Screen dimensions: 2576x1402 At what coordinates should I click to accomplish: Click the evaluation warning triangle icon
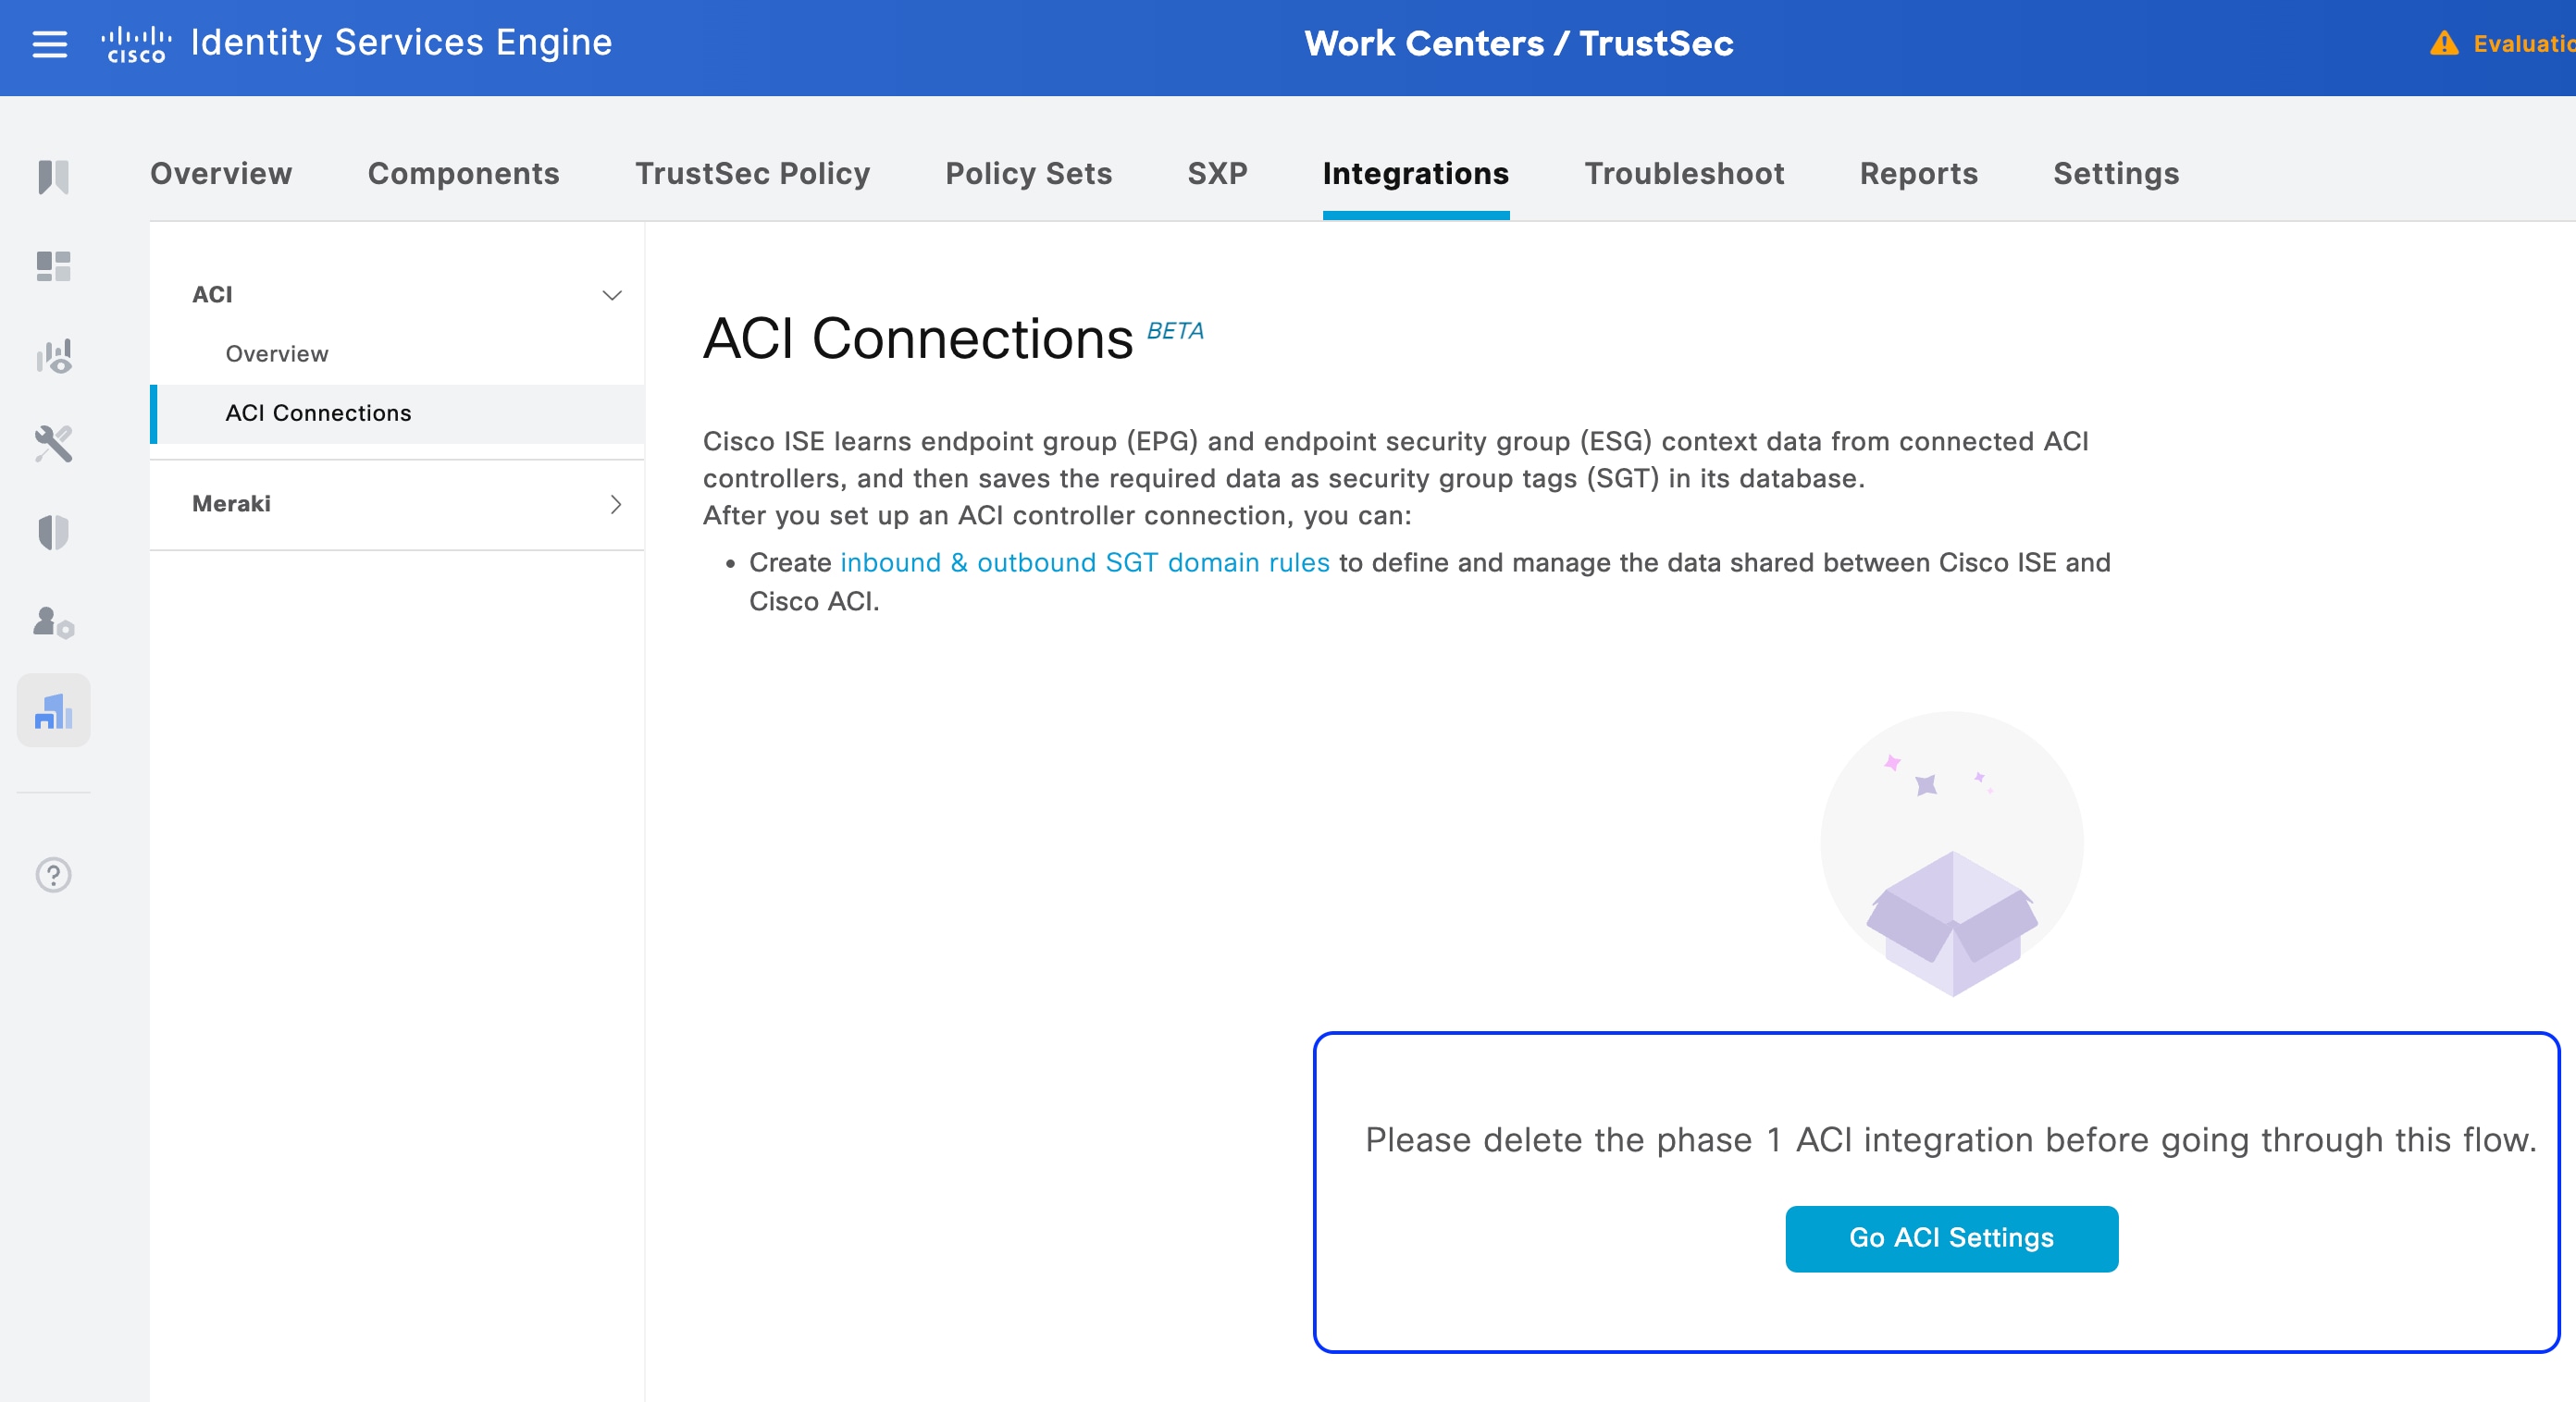2443,44
